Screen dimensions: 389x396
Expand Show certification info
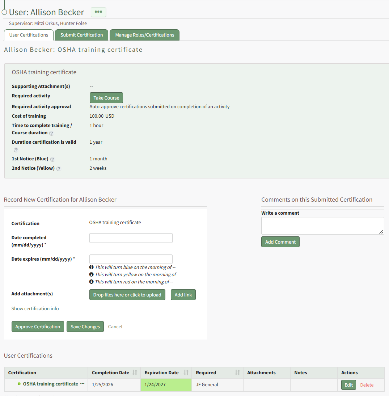(x=35, y=308)
